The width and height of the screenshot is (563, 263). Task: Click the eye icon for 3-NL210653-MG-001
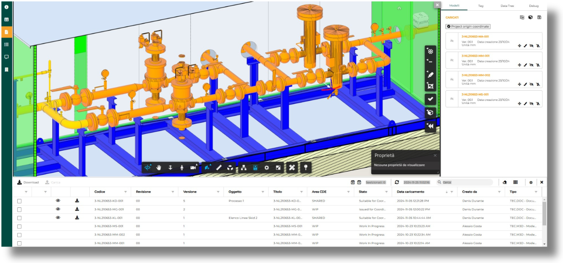tap(58, 209)
